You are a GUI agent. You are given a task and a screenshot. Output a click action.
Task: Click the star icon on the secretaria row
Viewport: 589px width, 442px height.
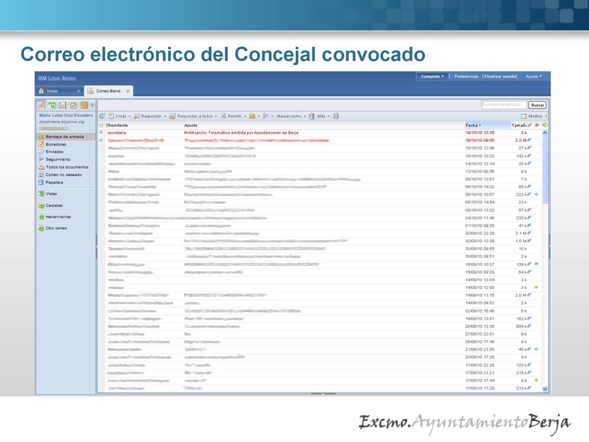(101, 132)
